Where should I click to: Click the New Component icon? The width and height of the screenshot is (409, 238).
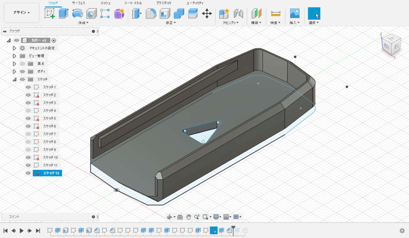(224, 14)
